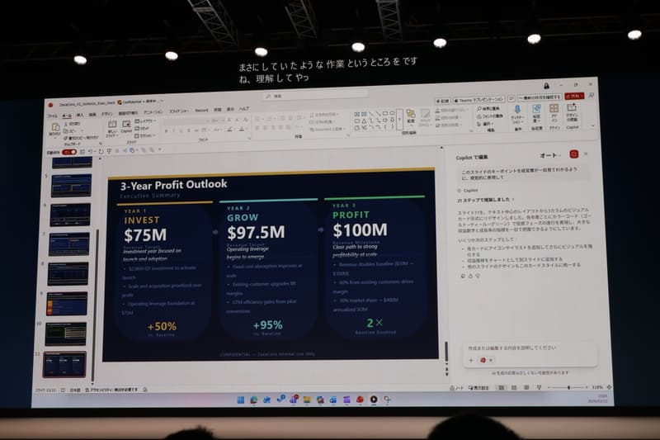Viewport: 660px width, 440px height.
Task: Click the New Slide icon
Action: (x=112, y=124)
